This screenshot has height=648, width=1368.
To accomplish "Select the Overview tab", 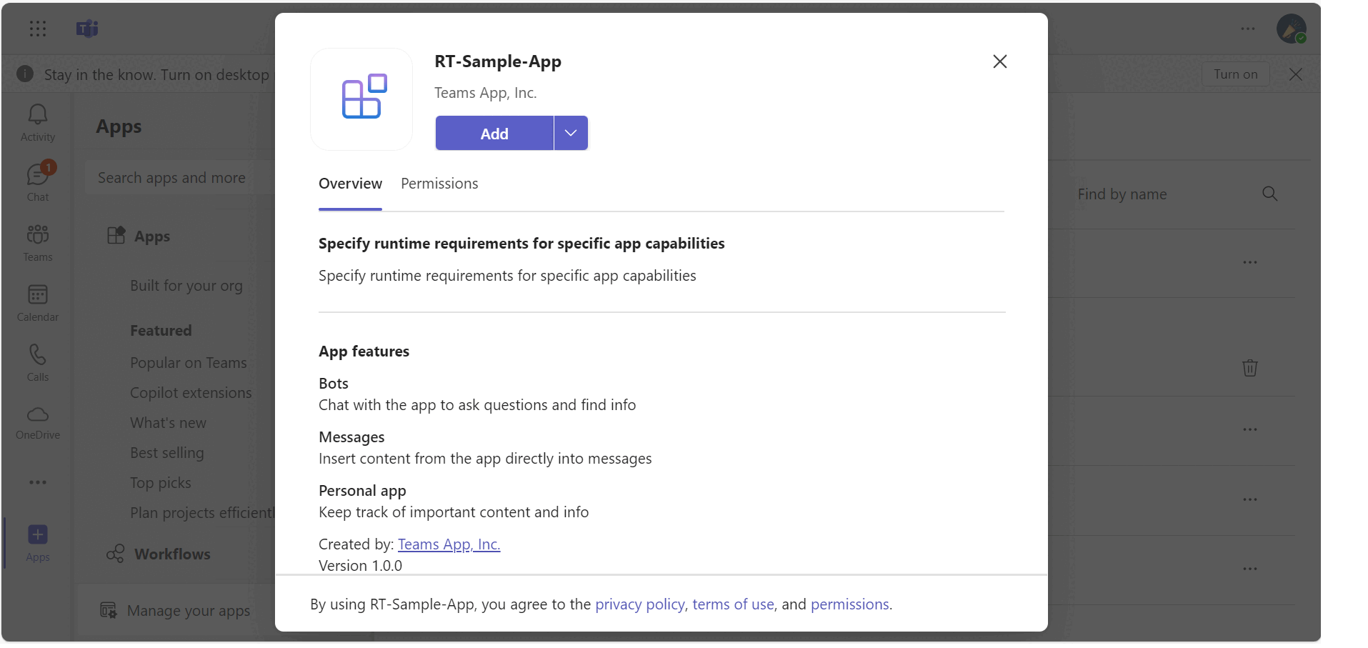I will coord(350,184).
